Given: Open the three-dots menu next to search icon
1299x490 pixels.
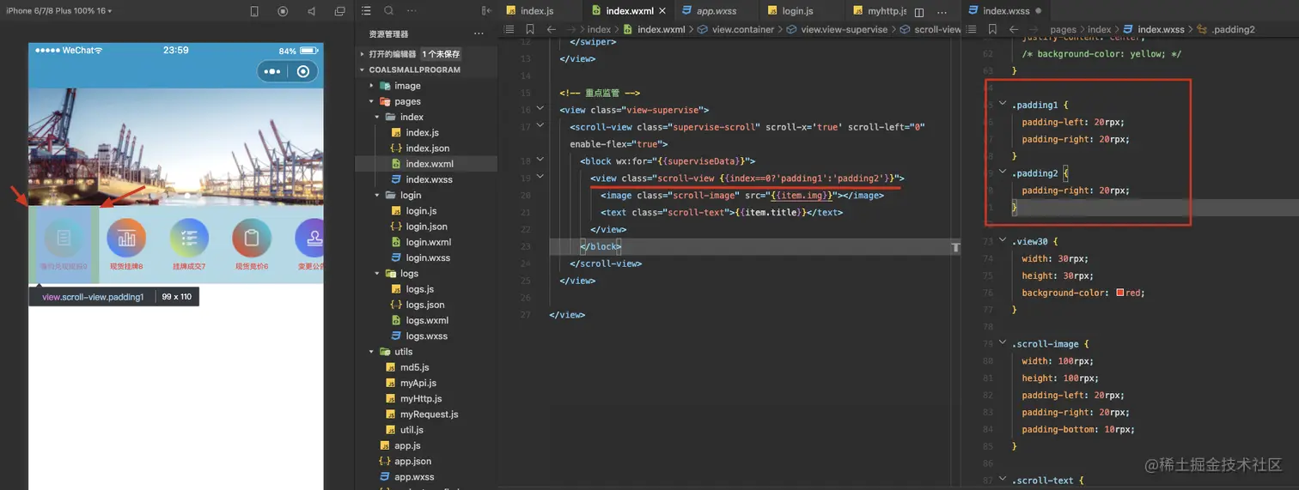Looking at the screenshot, I should (412, 11).
